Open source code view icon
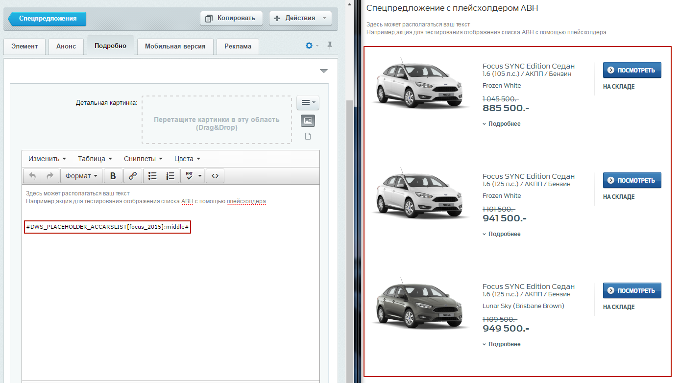 [x=215, y=176]
